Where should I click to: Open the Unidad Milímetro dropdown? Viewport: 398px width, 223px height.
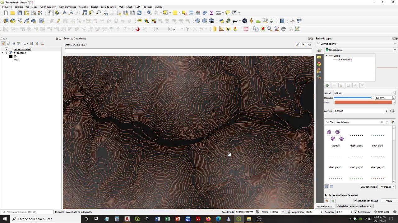[364, 93]
